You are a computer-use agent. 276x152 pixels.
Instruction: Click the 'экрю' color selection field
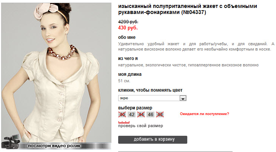(x=152, y=98)
